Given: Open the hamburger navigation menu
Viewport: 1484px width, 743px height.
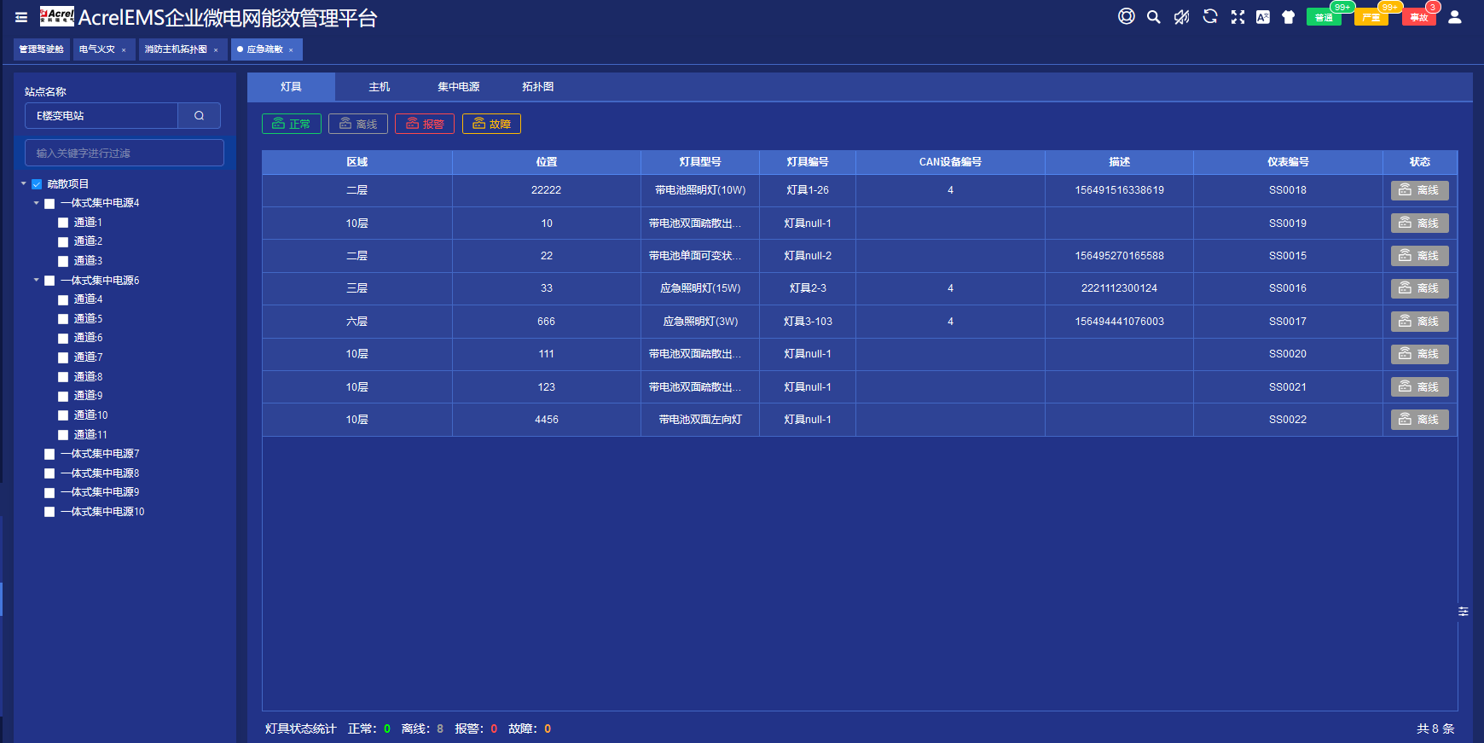Looking at the screenshot, I should 21,17.
